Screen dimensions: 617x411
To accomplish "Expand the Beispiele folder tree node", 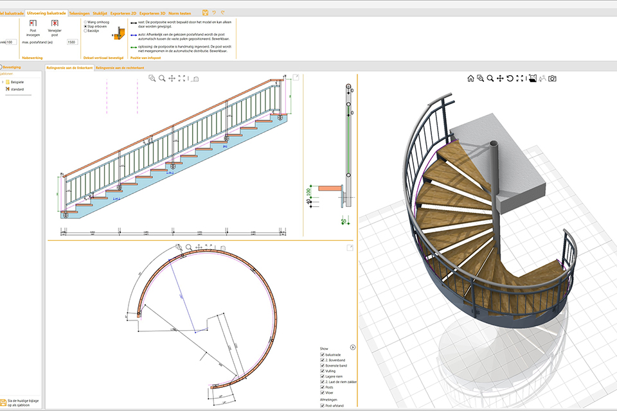I will tap(3, 82).
